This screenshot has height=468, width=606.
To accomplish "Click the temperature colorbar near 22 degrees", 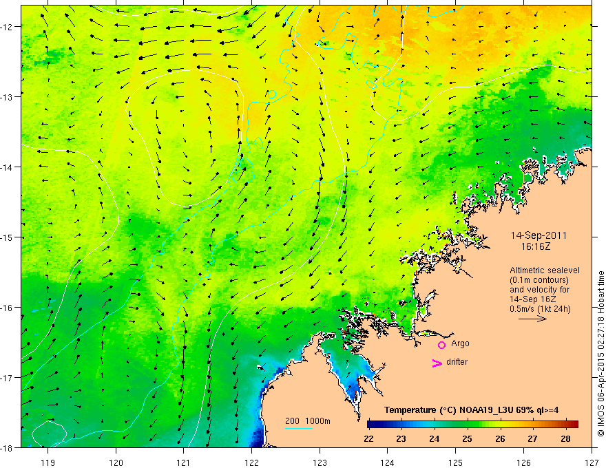I will click(369, 424).
